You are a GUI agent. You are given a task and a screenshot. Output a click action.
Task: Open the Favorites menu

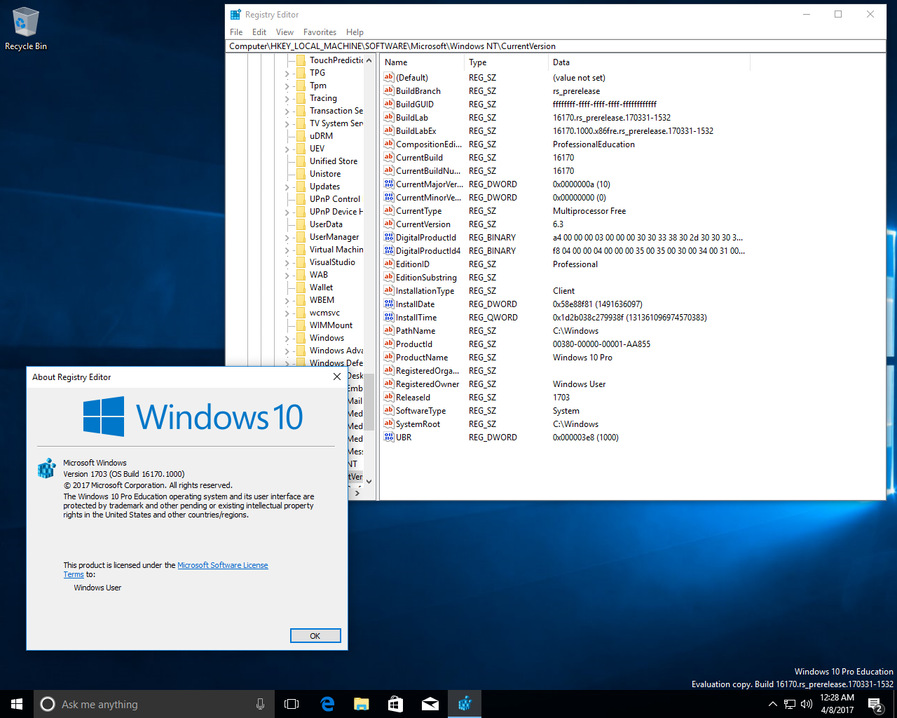point(320,32)
